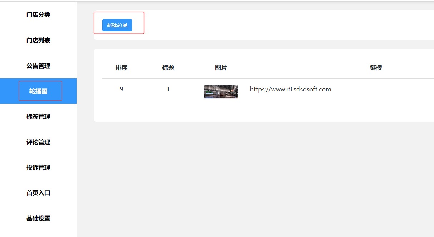Click the 链接 column header
The image size is (434, 237).
tap(376, 68)
